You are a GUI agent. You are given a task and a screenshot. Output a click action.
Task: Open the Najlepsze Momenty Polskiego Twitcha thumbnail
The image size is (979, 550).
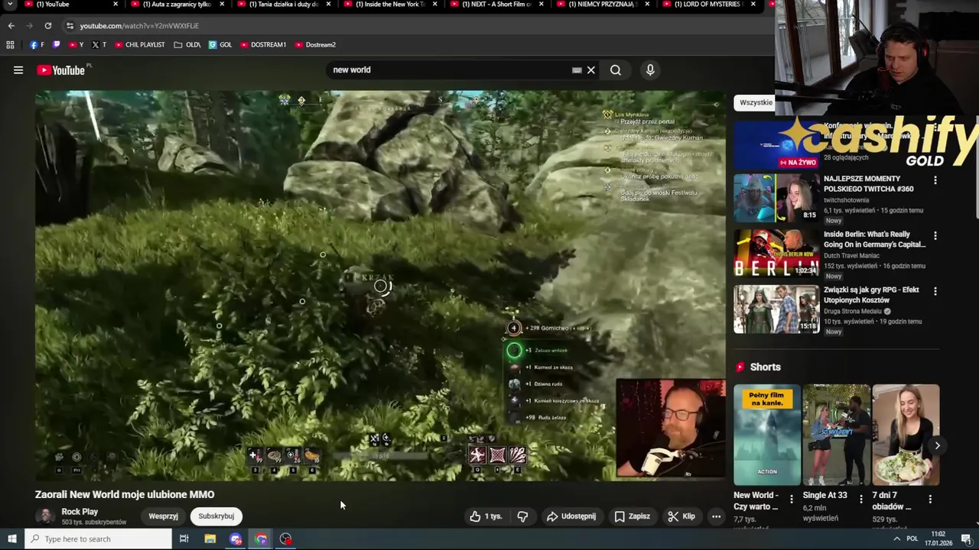click(x=776, y=198)
